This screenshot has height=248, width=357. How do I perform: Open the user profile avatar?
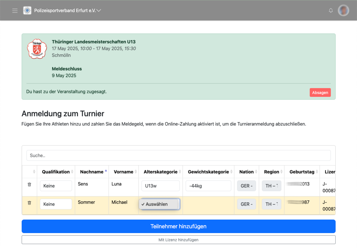coord(343,10)
